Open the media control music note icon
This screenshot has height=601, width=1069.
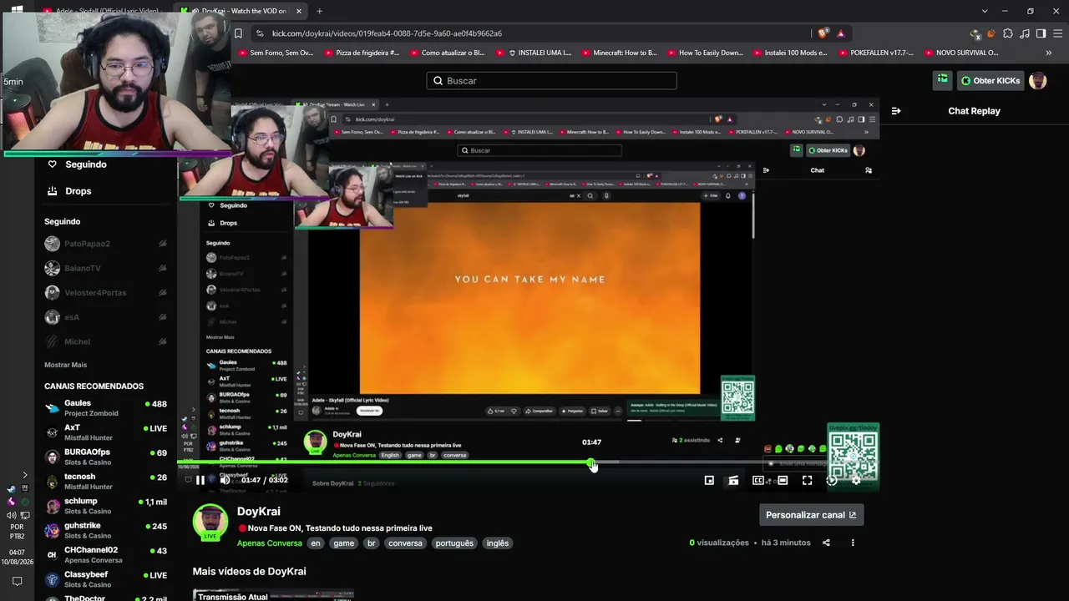tap(1025, 33)
